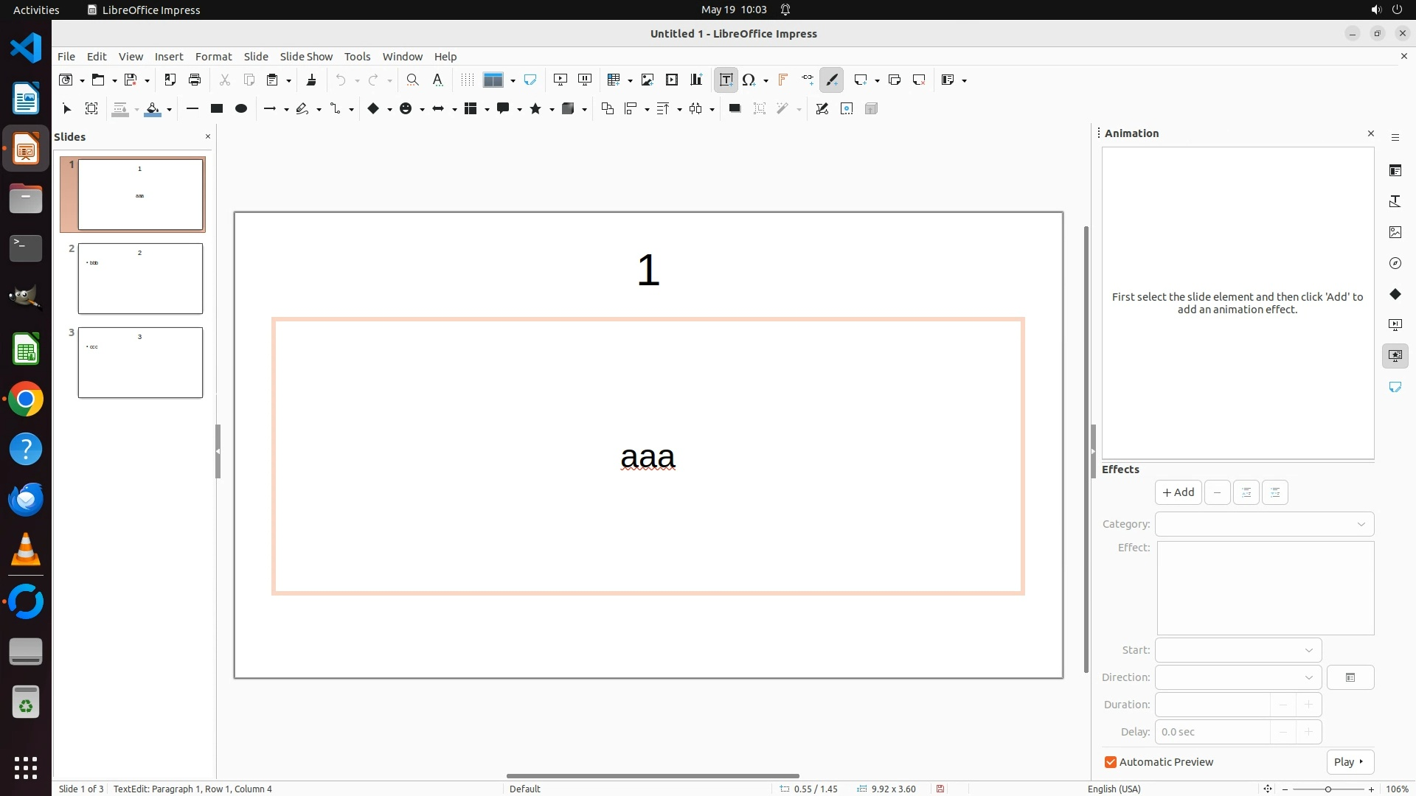The height and width of the screenshot is (796, 1416).
Task: Open the sidebar Navigator compass icon
Action: tap(1395, 263)
